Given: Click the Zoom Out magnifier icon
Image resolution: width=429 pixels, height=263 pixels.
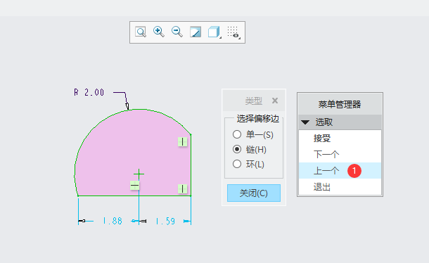Looking at the screenshot, I should click(177, 32).
